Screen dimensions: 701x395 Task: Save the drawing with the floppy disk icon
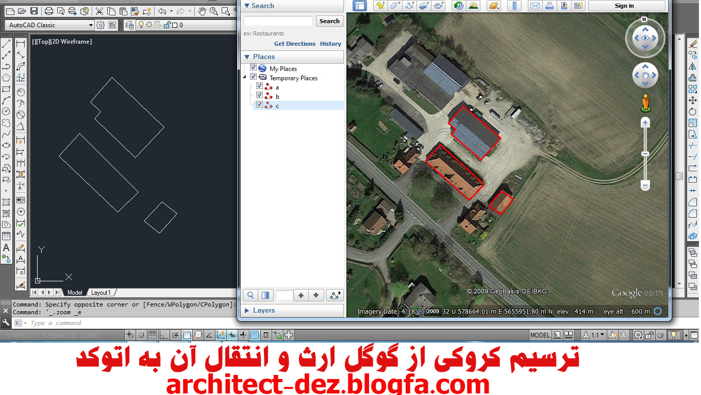34,11
